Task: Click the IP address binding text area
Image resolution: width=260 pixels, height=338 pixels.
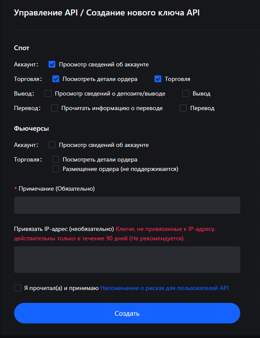Action: tap(127, 260)
